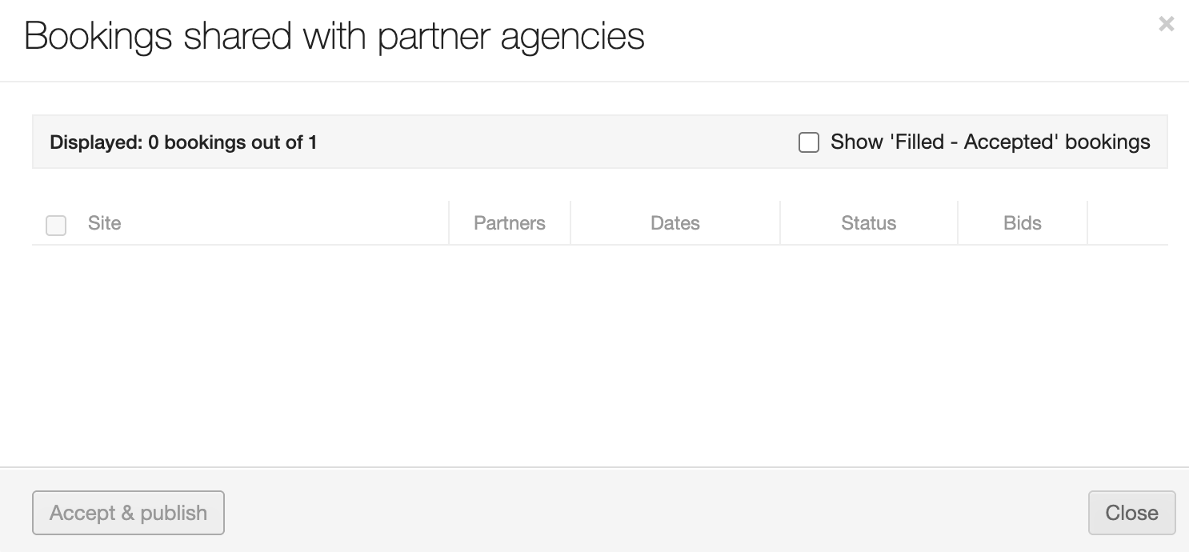The width and height of the screenshot is (1189, 552).
Task: Click the Close button in the footer
Action: pyautogui.click(x=1131, y=513)
